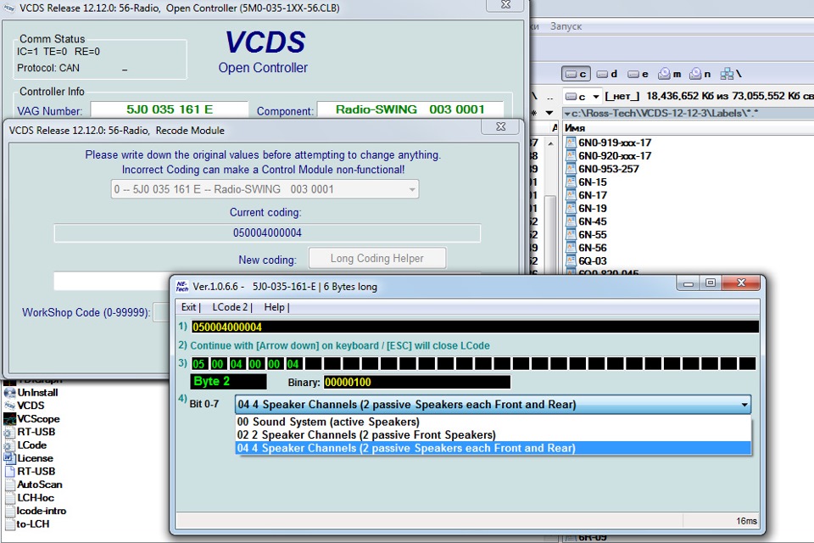Click file icon for 6N0-919-xxx-17

click(x=571, y=143)
